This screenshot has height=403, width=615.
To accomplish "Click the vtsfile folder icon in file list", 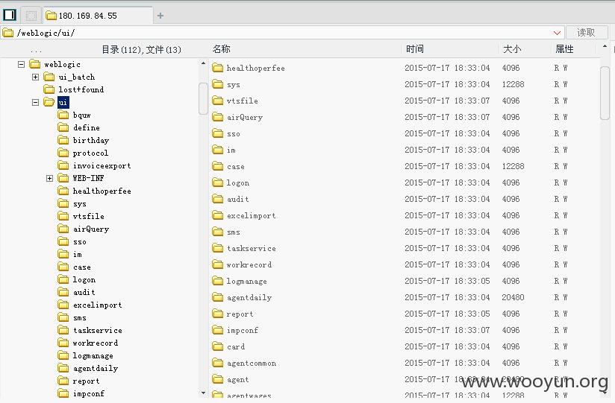I will point(218,101).
